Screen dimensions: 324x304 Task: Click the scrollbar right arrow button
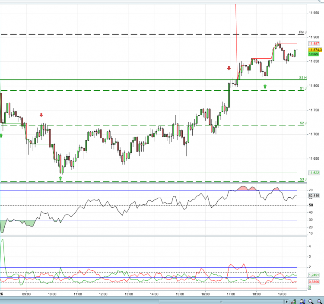(286, 302)
